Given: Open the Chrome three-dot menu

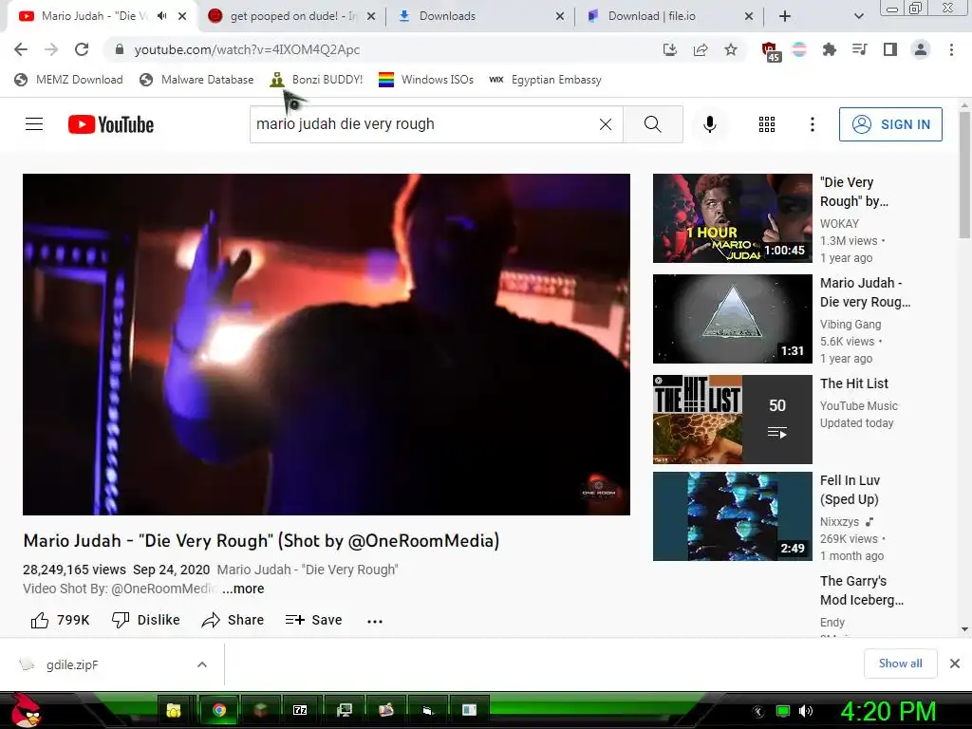Looking at the screenshot, I should click(951, 49).
